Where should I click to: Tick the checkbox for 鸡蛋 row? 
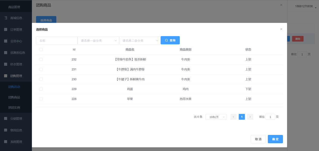click(41, 89)
